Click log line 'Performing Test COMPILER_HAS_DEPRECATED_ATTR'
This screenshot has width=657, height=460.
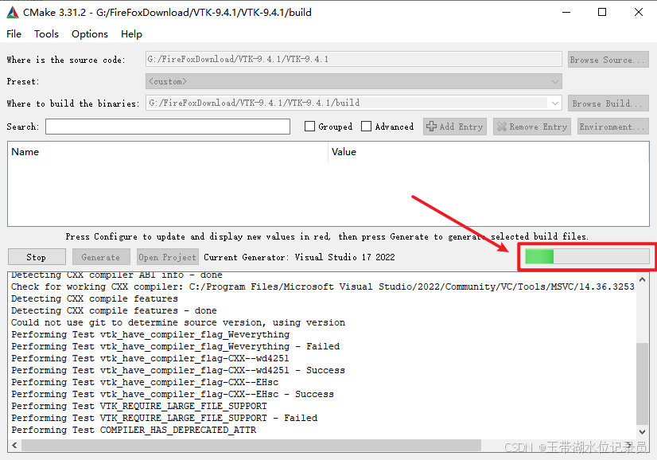click(134, 430)
